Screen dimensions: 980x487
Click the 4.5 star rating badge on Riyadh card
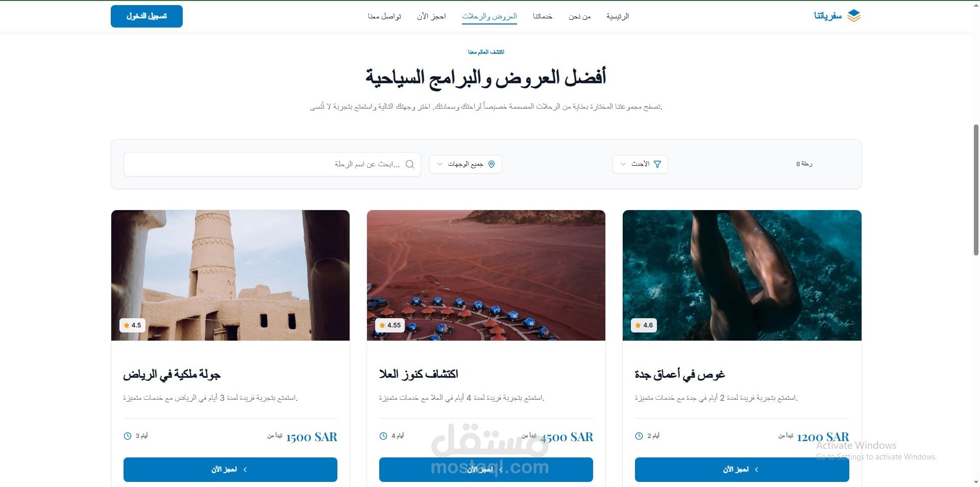click(132, 325)
